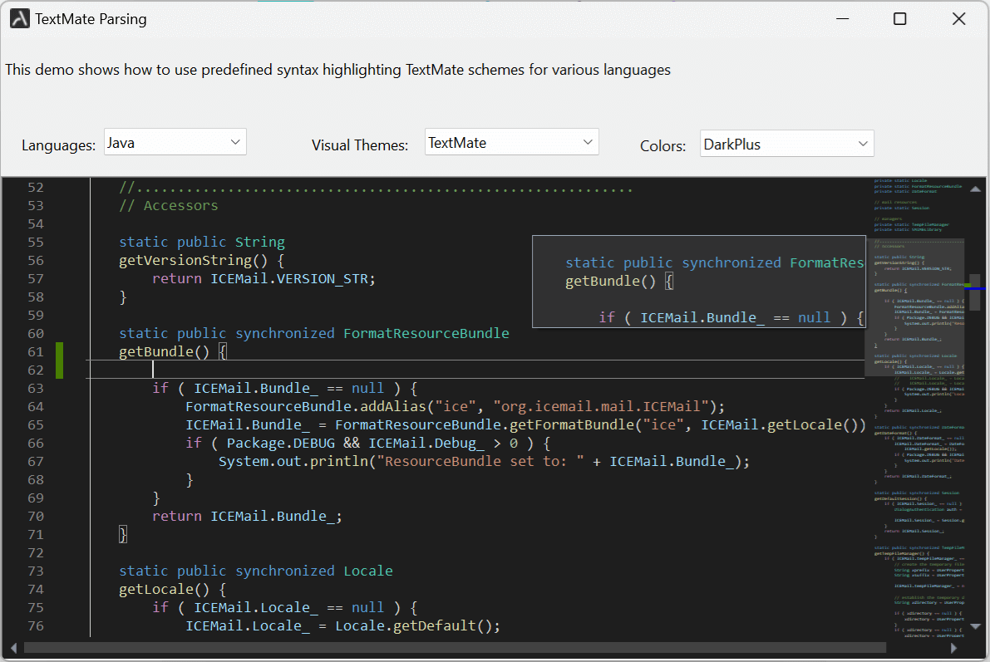This screenshot has height=662, width=990.
Task: Click 'return ICEMail.Bundle_;' on line 70
Action: (x=247, y=517)
